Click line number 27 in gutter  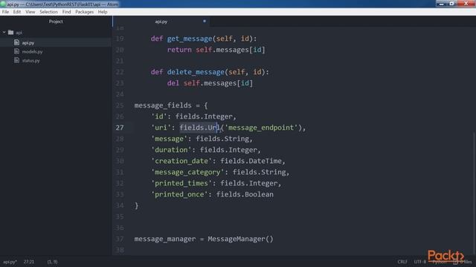(x=120, y=128)
